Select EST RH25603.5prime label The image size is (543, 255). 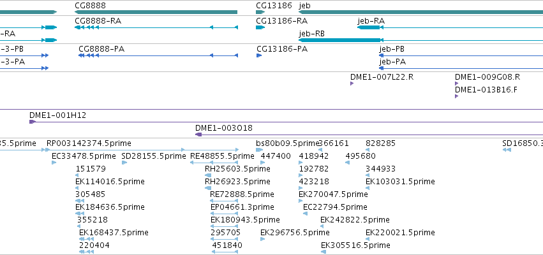[237, 169]
